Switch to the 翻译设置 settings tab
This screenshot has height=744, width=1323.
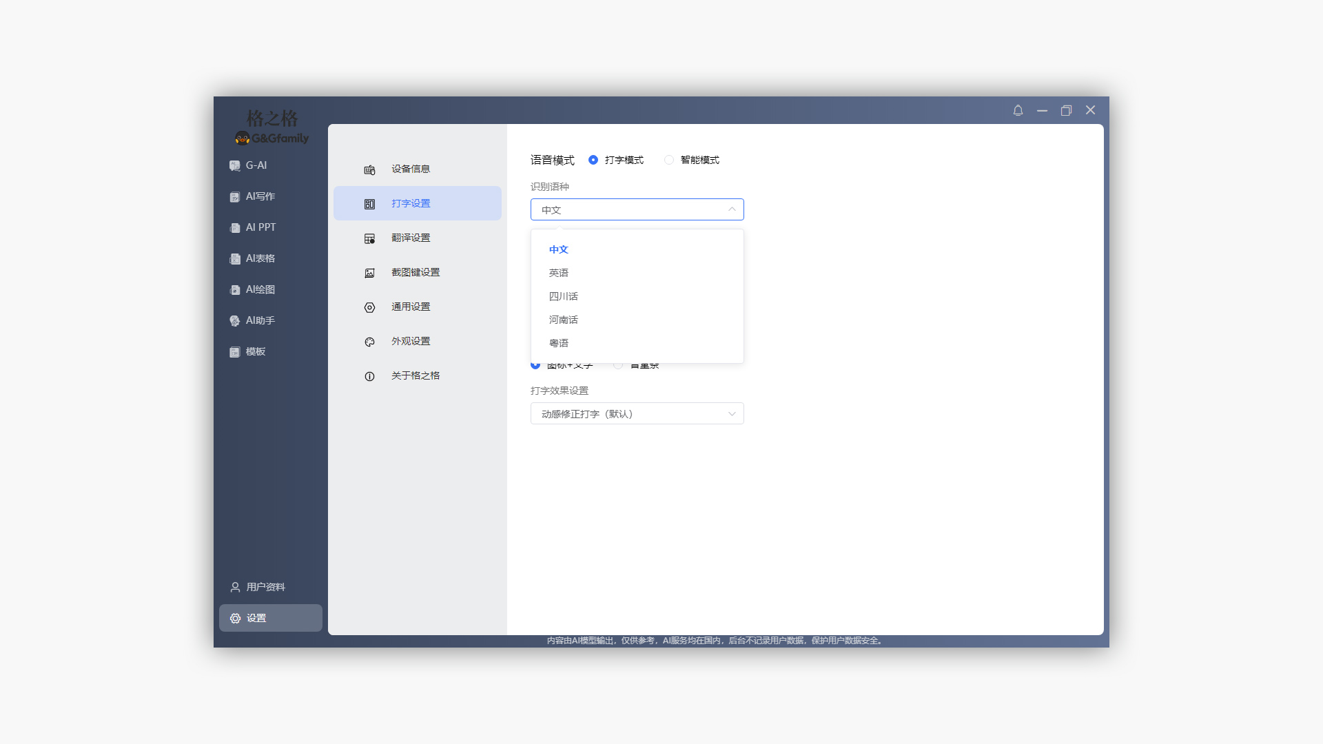click(x=411, y=238)
